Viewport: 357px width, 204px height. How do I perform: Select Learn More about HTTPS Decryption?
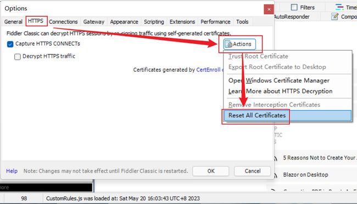coord(280,91)
